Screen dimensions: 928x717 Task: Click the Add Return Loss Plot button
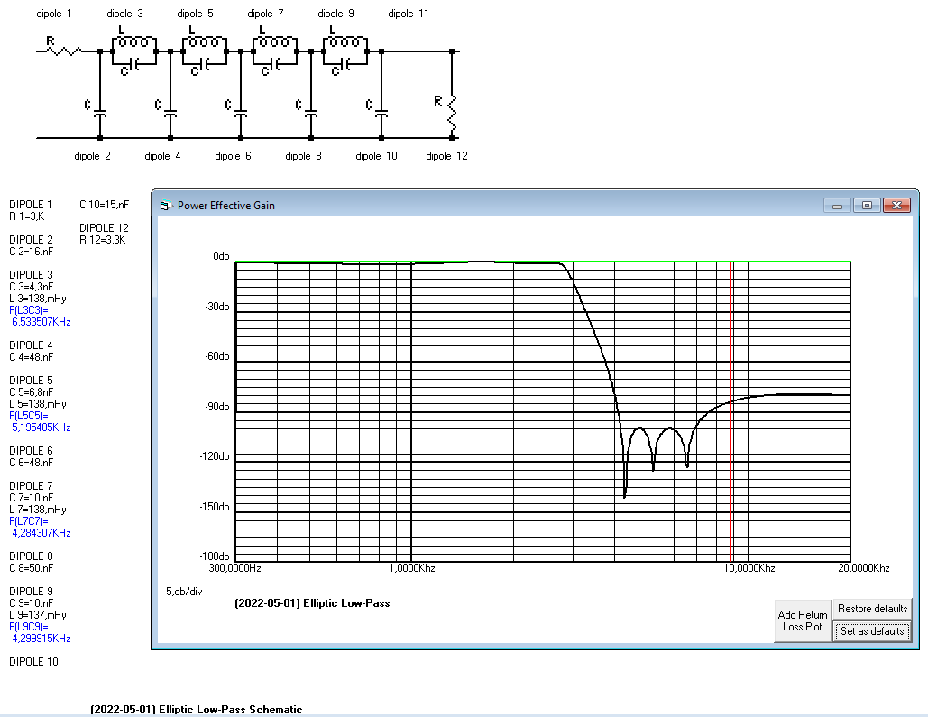(x=802, y=620)
